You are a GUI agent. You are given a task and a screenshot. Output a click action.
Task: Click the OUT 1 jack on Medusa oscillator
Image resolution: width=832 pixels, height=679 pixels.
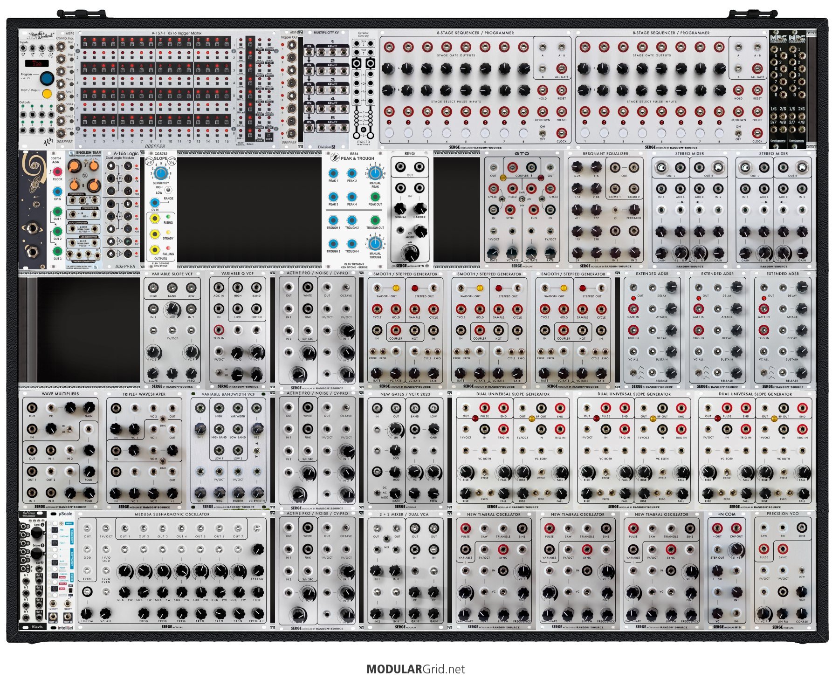point(124,529)
